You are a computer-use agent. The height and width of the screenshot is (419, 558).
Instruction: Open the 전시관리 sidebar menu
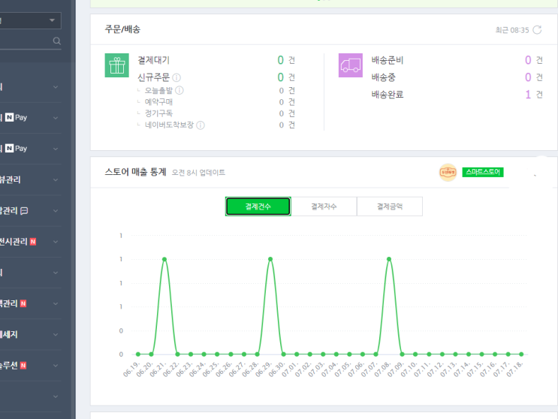coord(14,242)
